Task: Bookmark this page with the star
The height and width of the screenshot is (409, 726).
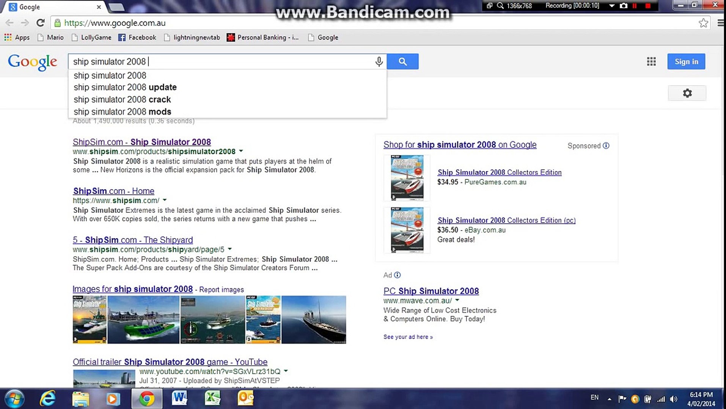Action: pyautogui.click(x=703, y=23)
